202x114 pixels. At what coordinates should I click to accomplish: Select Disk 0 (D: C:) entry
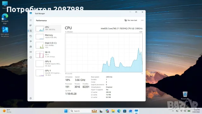pos(48,45)
